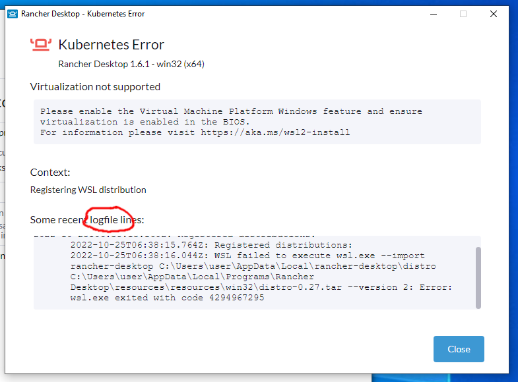Click the 'Some recent logfile lines:' label
The height and width of the screenshot is (382, 518).
(x=87, y=219)
